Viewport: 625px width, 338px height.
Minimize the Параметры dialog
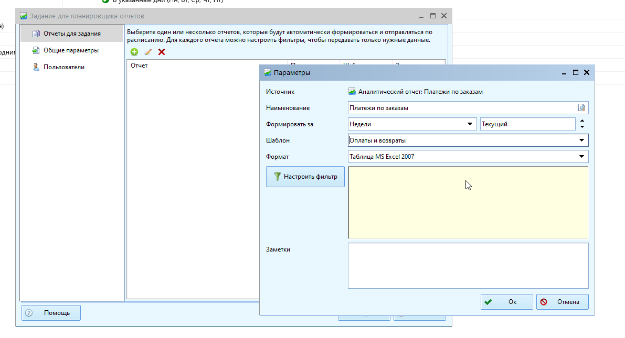tap(564, 73)
